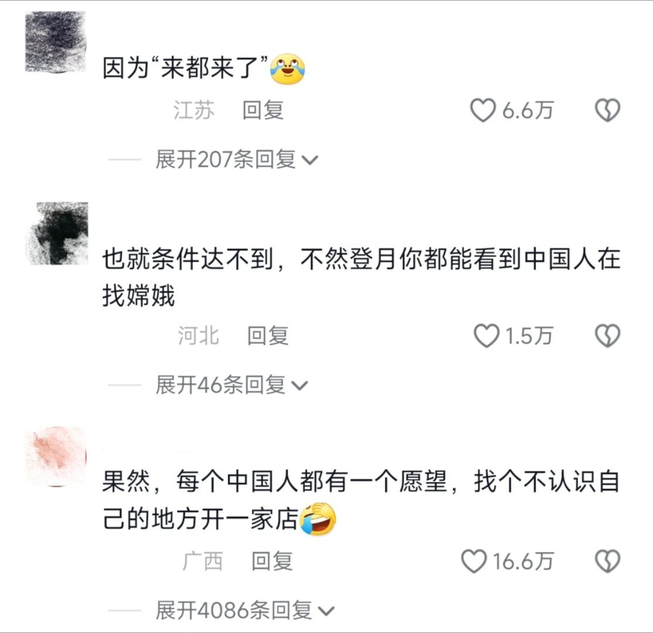
Task: Select the comment text 果然，每个中国人都有一个愿望
Action: 274,482
